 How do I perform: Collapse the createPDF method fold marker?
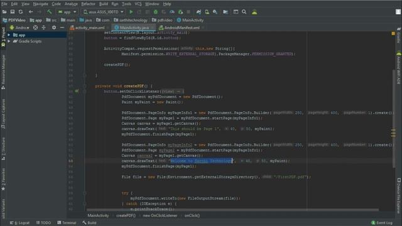click(85, 86)
